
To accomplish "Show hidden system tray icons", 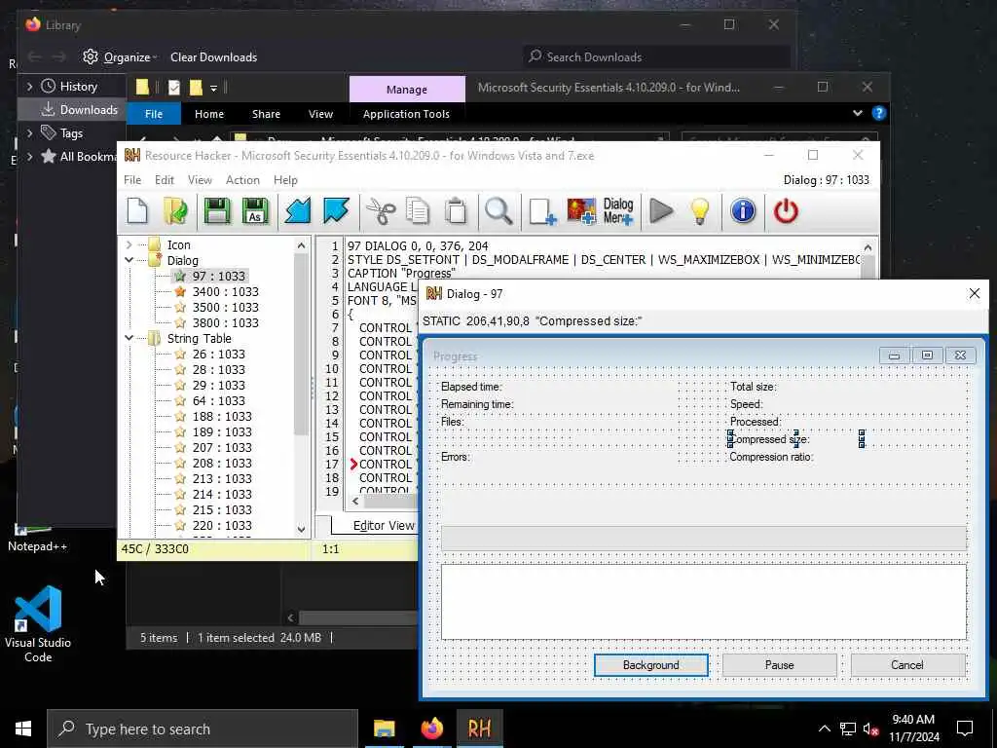I will (x=824, y=729).
